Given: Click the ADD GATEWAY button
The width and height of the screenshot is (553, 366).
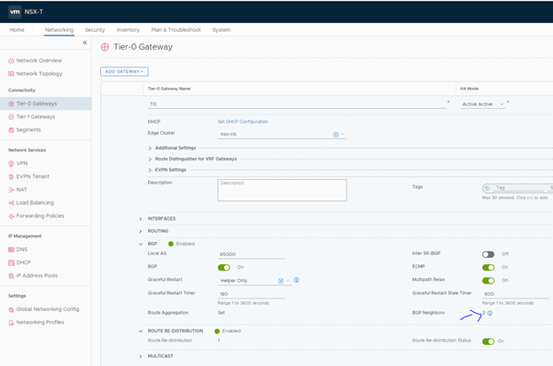Looking at the screenshot, I should point(124,72).
